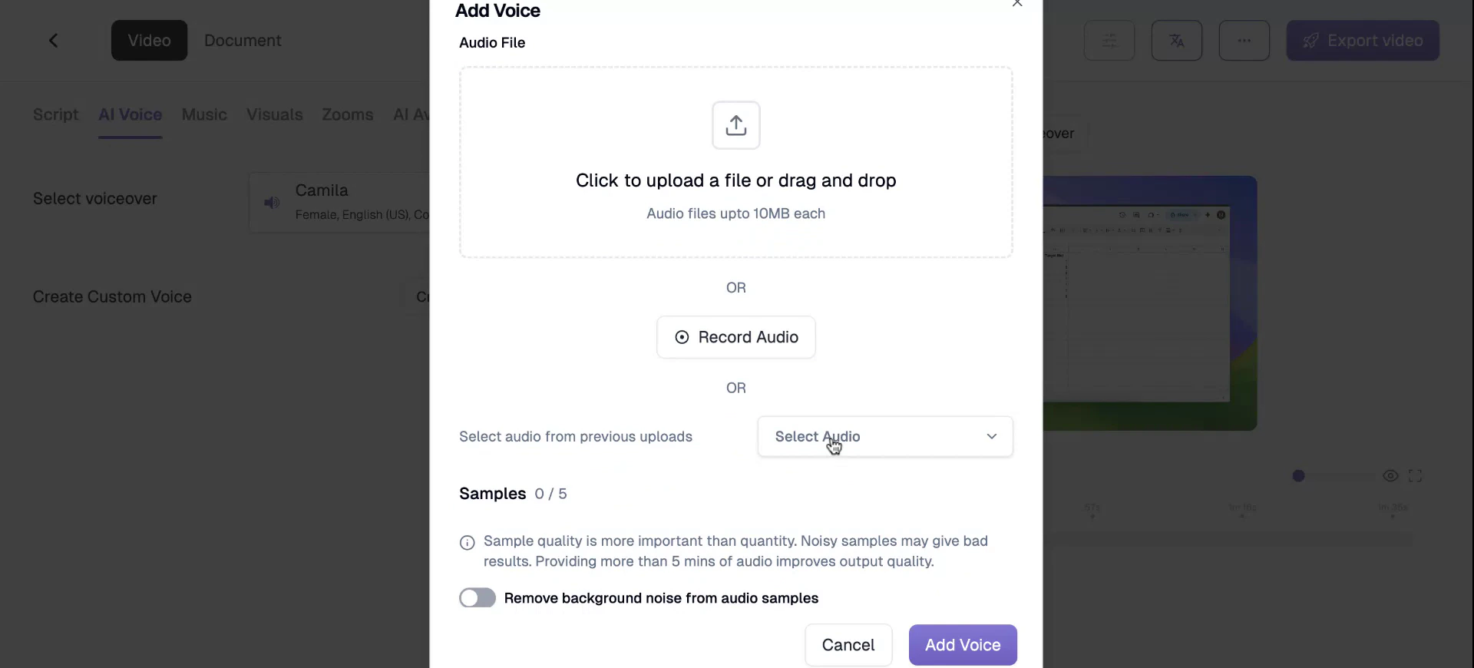This screenshot has width=1474, height=668.
Task: Click the info icon beside the sample quality note
Action: (467, 543)
